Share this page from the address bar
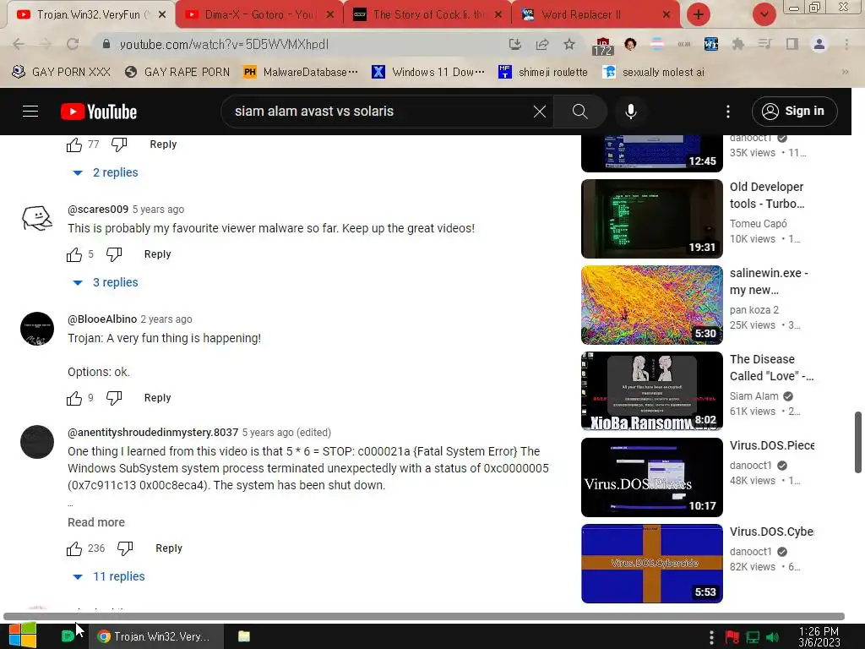The image size is (865, 649). click(x=542, y=44)
